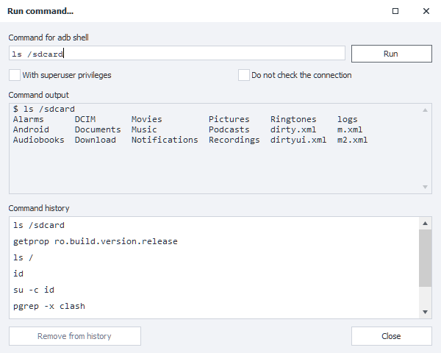
Task: Click 'm.xml' in command output
Action: click(x=350, y=129)
